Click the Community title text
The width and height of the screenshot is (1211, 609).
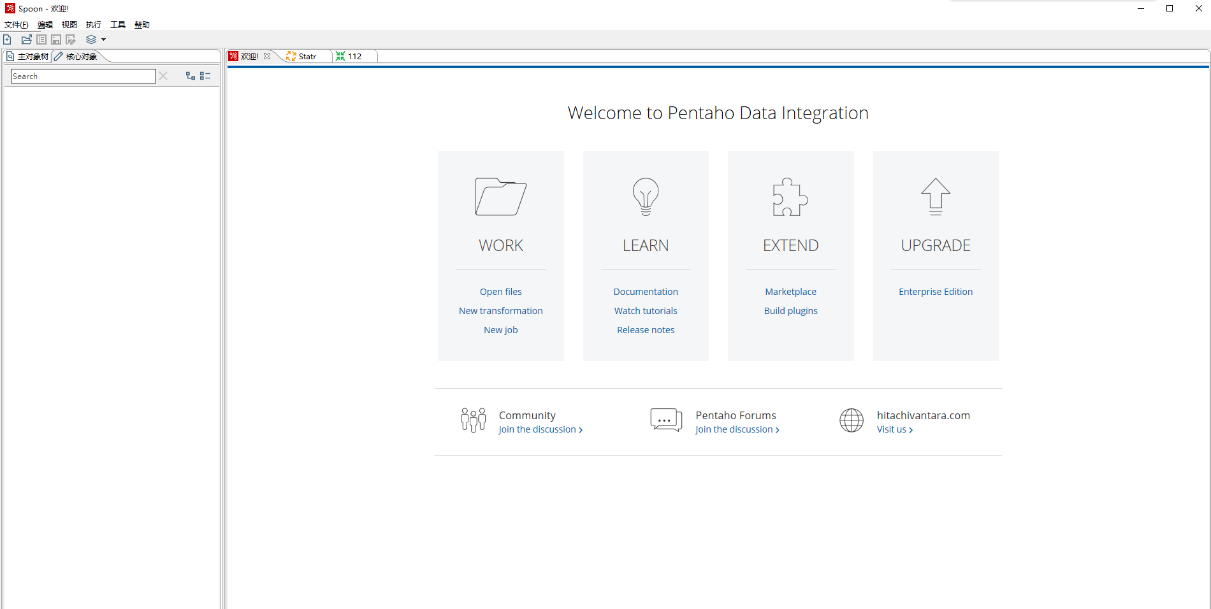527,415
